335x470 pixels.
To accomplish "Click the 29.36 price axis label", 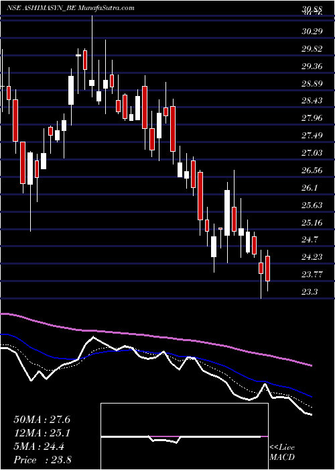I will (313, 66).
